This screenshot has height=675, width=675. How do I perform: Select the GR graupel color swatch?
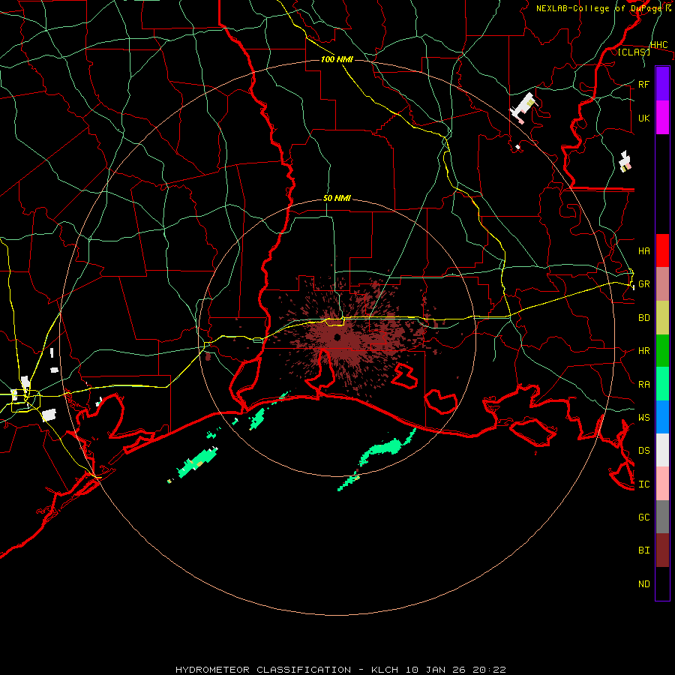(x=662, y=284)
